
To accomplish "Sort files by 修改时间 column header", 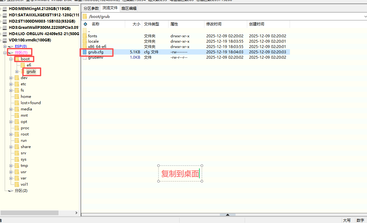I will pyautogui.click(x=214, y=24).
